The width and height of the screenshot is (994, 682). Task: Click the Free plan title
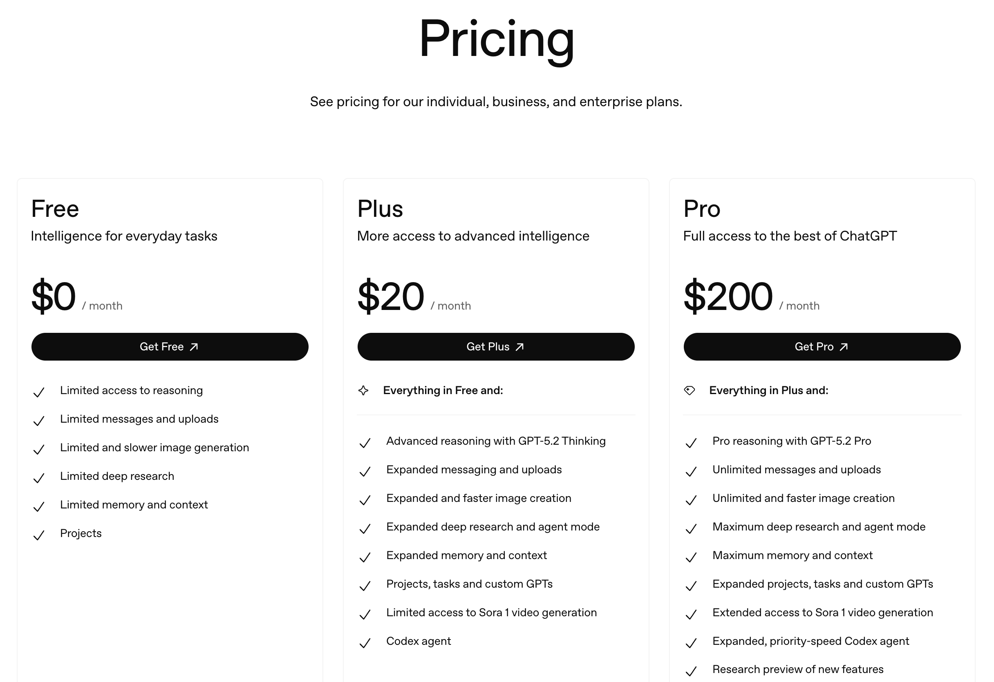coord(55,209)
